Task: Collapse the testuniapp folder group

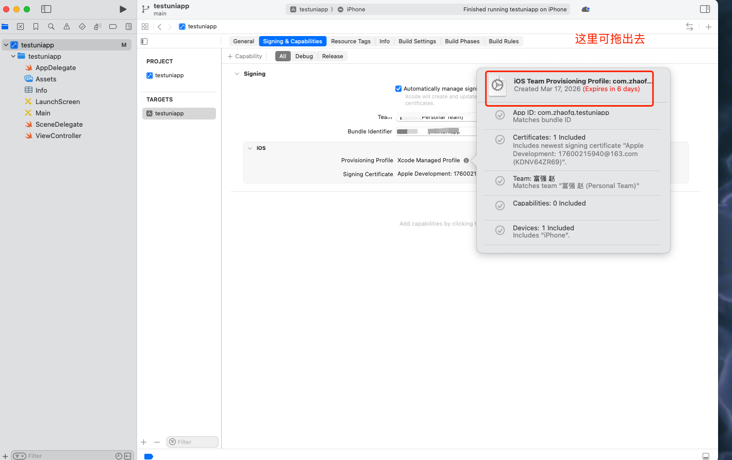Action: pyautogui.click(x=13, y=56)
